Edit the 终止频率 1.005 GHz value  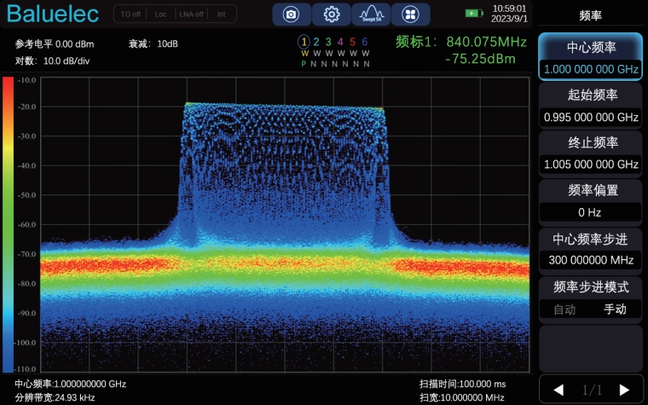(x=591, y=164)
